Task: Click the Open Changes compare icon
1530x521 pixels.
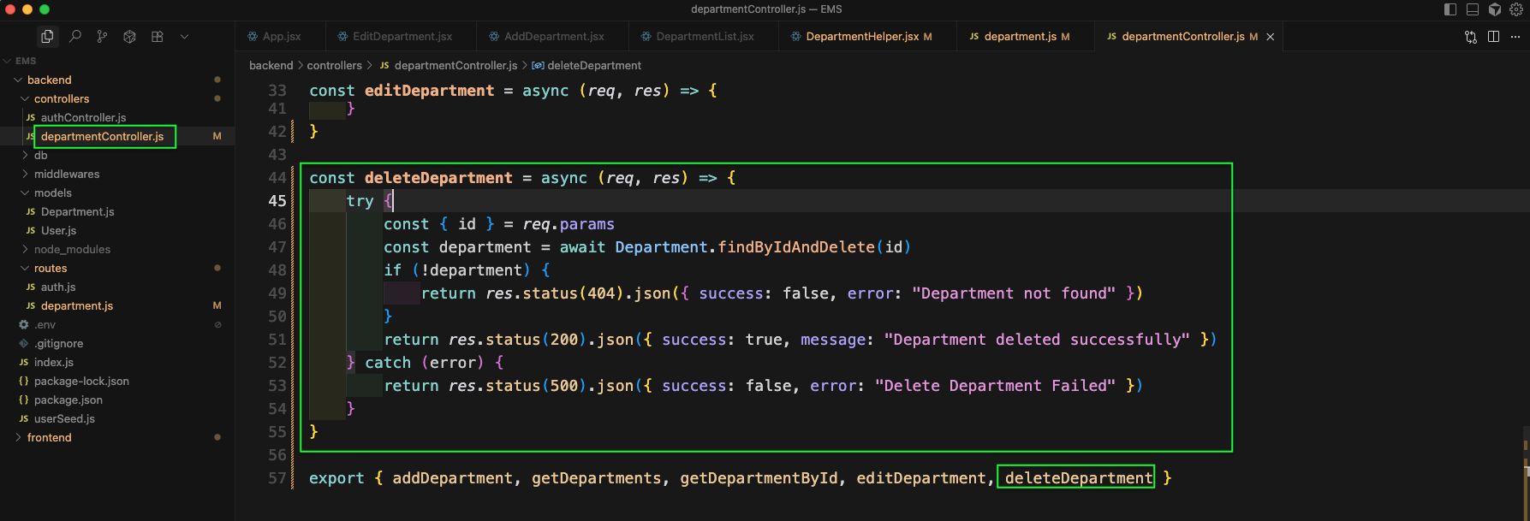Action: [1471, 37]
